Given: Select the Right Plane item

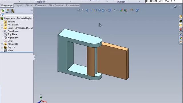Looking at the screenshot, I should (x=13, y=37).
